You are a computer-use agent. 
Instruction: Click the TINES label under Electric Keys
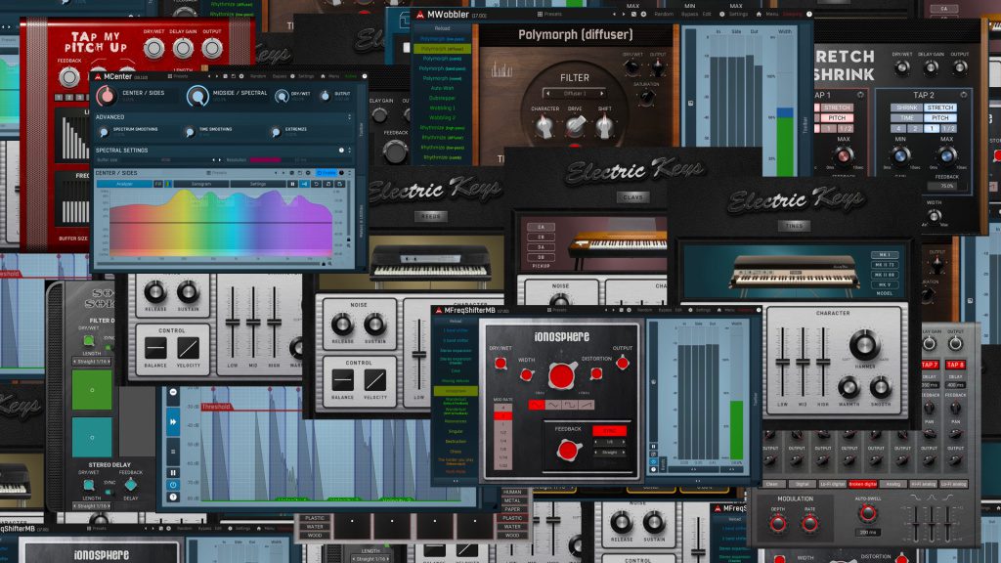795,226
